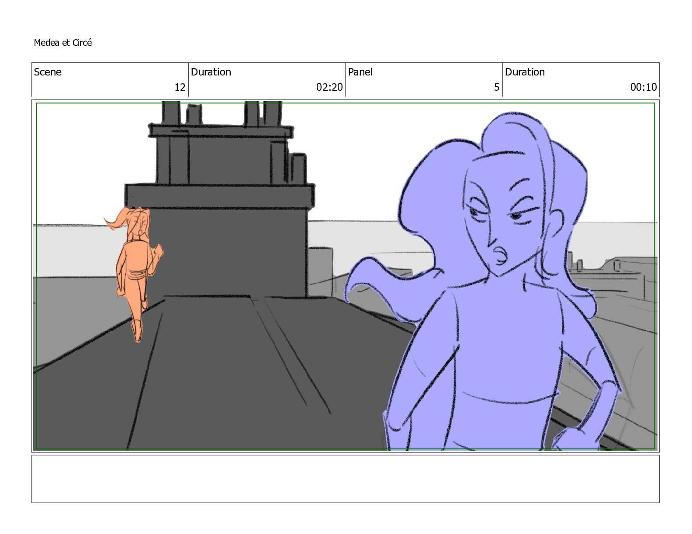Click the 'Duration' label next to Scene
Screen dimensions: 692x534
click(x=211, y=72)
